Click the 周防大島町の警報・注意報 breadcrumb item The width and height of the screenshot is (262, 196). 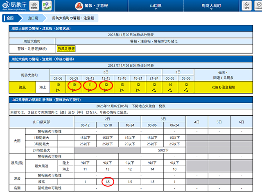point(72,18)
